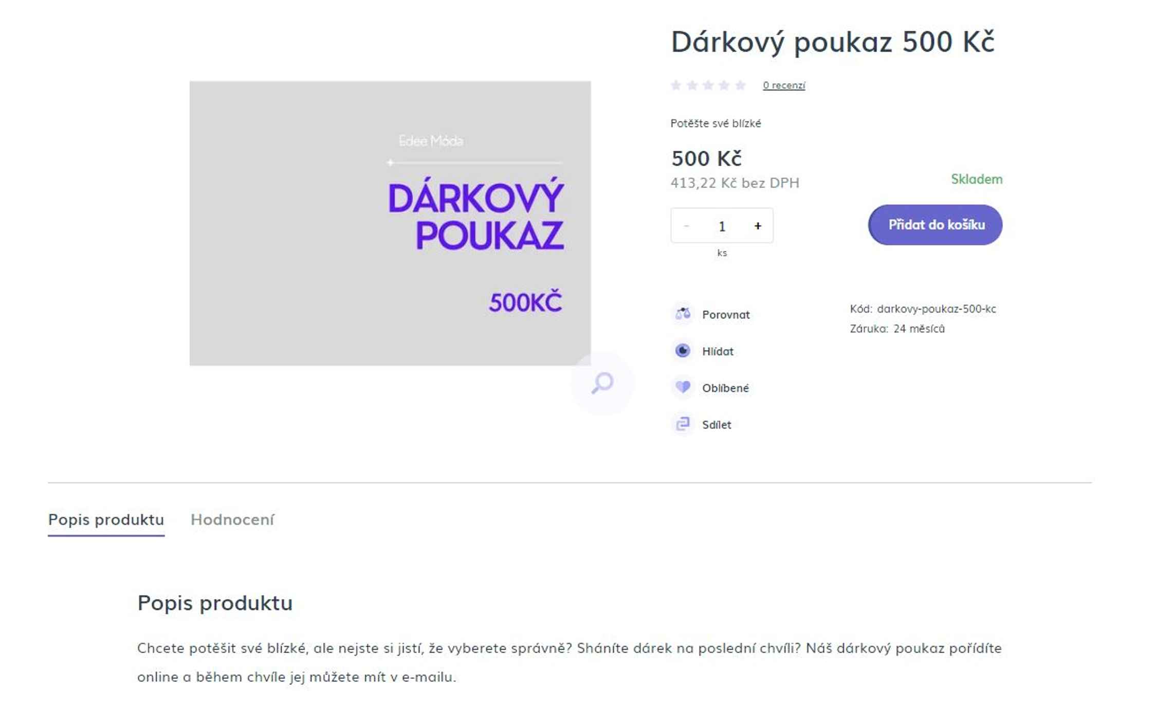Click the Hlídat watch icon
Viewport: 1172px width, 722px height.
pos(683,351)
